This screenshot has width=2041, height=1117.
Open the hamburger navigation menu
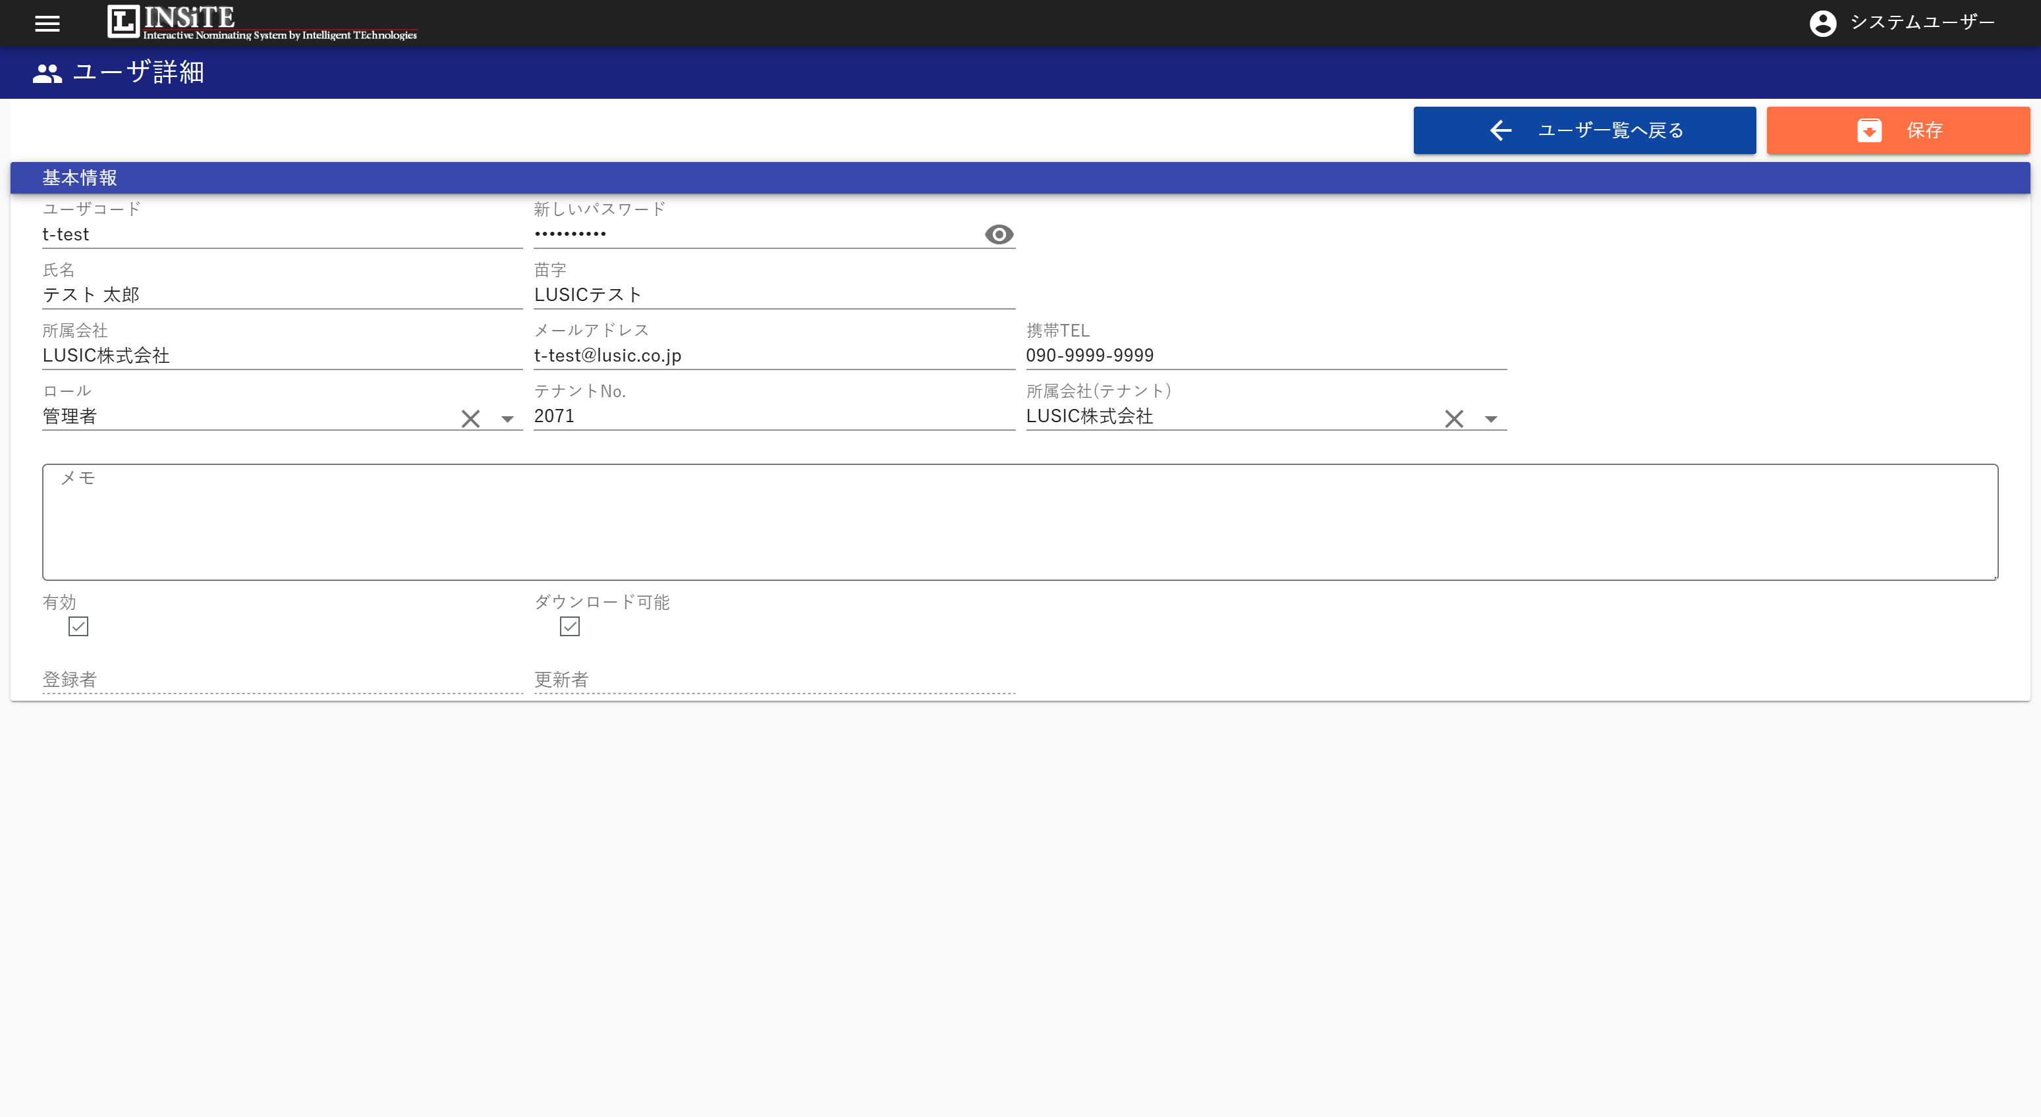coord(47,23)
